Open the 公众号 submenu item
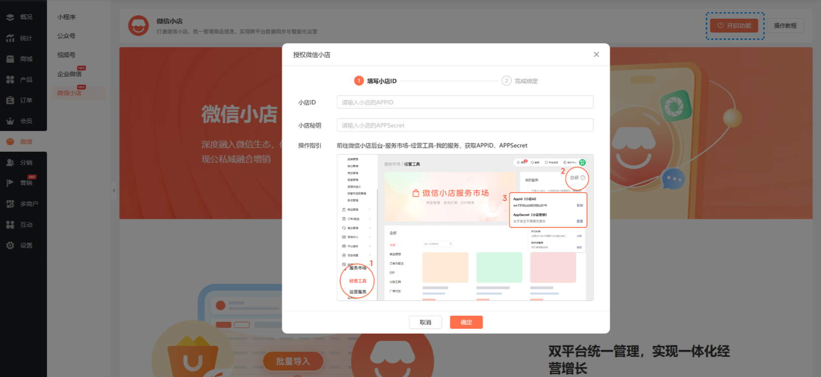821x377 pixels. click(x=66, y=36)
